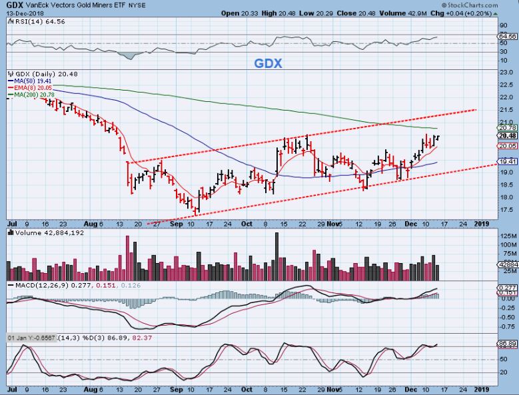Screen dimensions: 519x395
Task: Click the 01 Jan Y:-0.6567 tooltip box
Action: click(32, 338)
